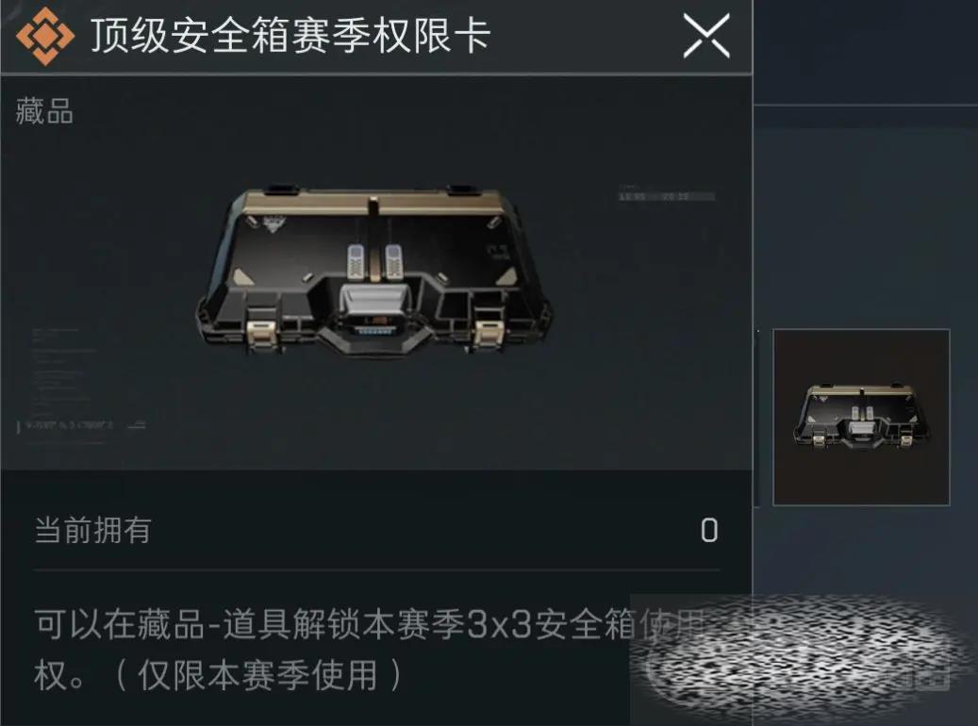Select the 当前拥有 row label
This screenshot has width=978, height=726.
(93, 530)
